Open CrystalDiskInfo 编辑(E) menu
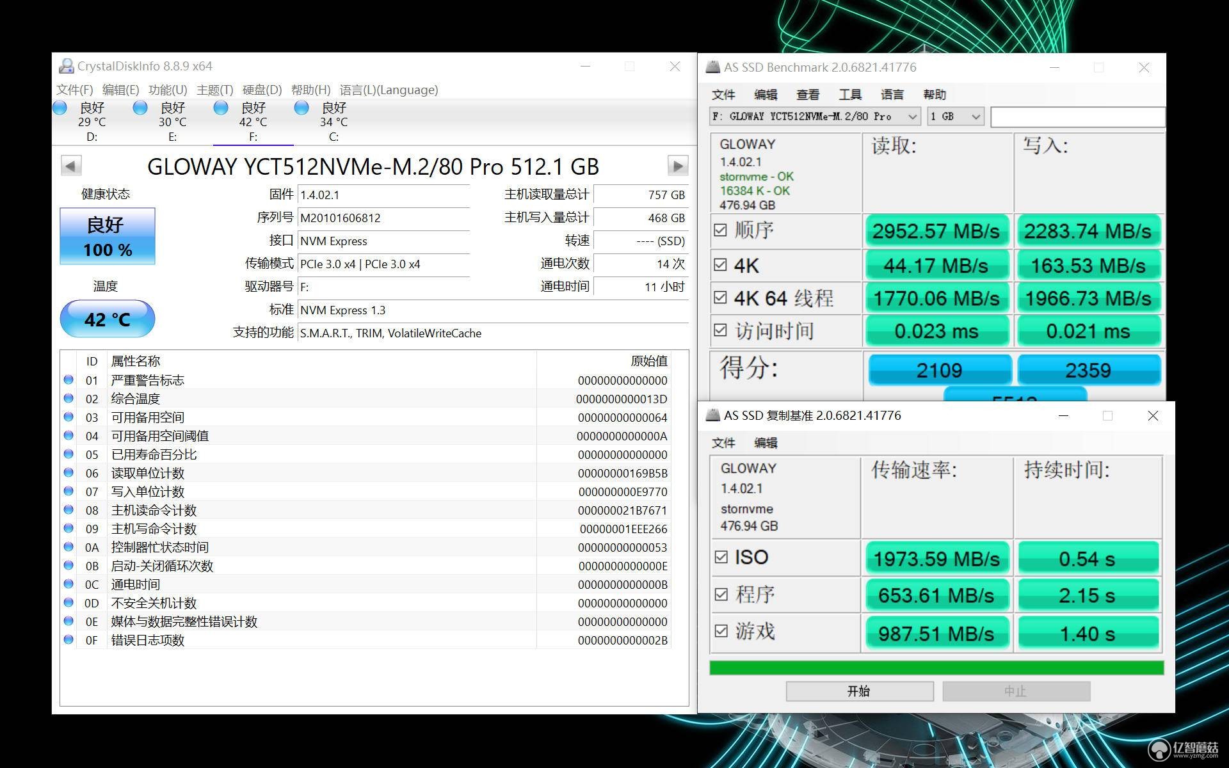The image size is (1229, 768). point(121,90)
